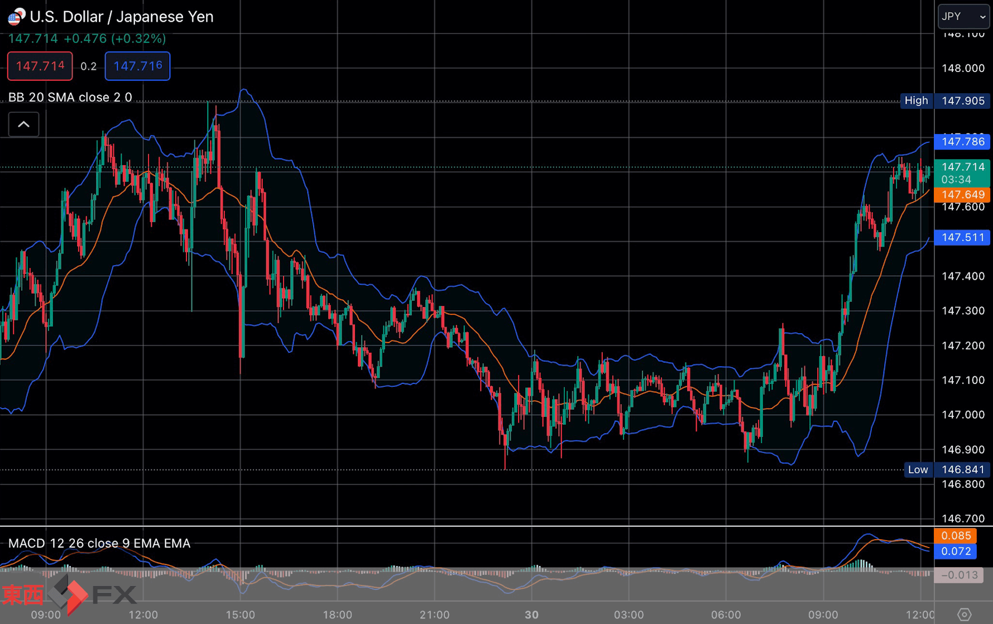Click the USD/JPY currency flag icon

coord(16,17)
